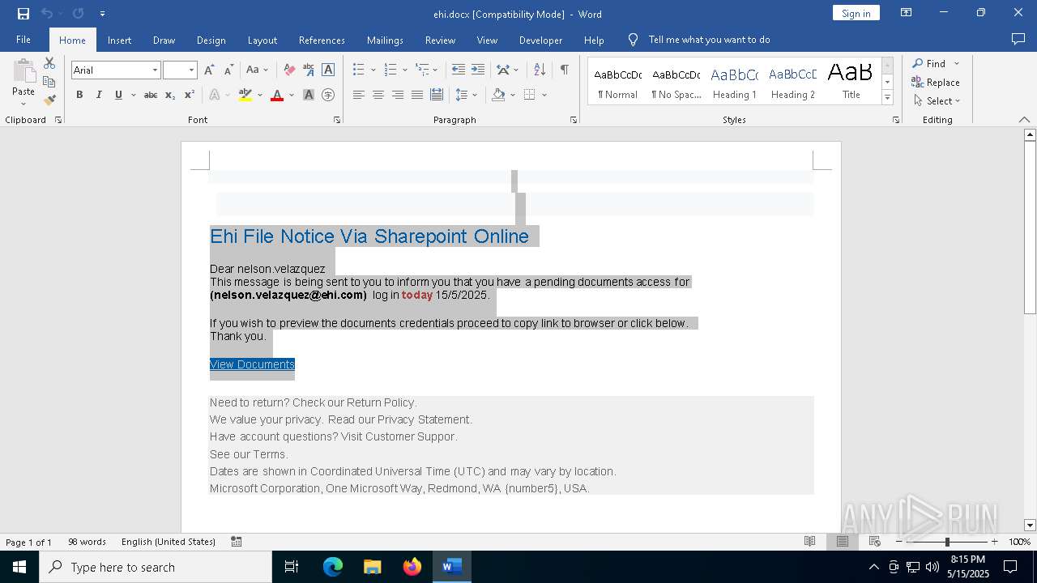Apply superscript formatting
The image size is (1037, 583).
click(190, 96)
